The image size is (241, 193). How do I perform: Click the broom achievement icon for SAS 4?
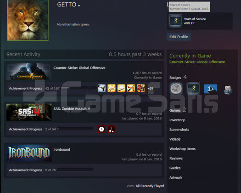coord(112,129)
